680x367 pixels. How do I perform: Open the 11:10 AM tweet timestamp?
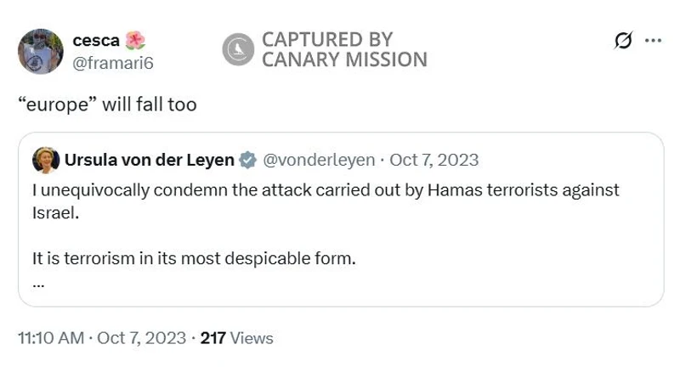pos(50,338)
